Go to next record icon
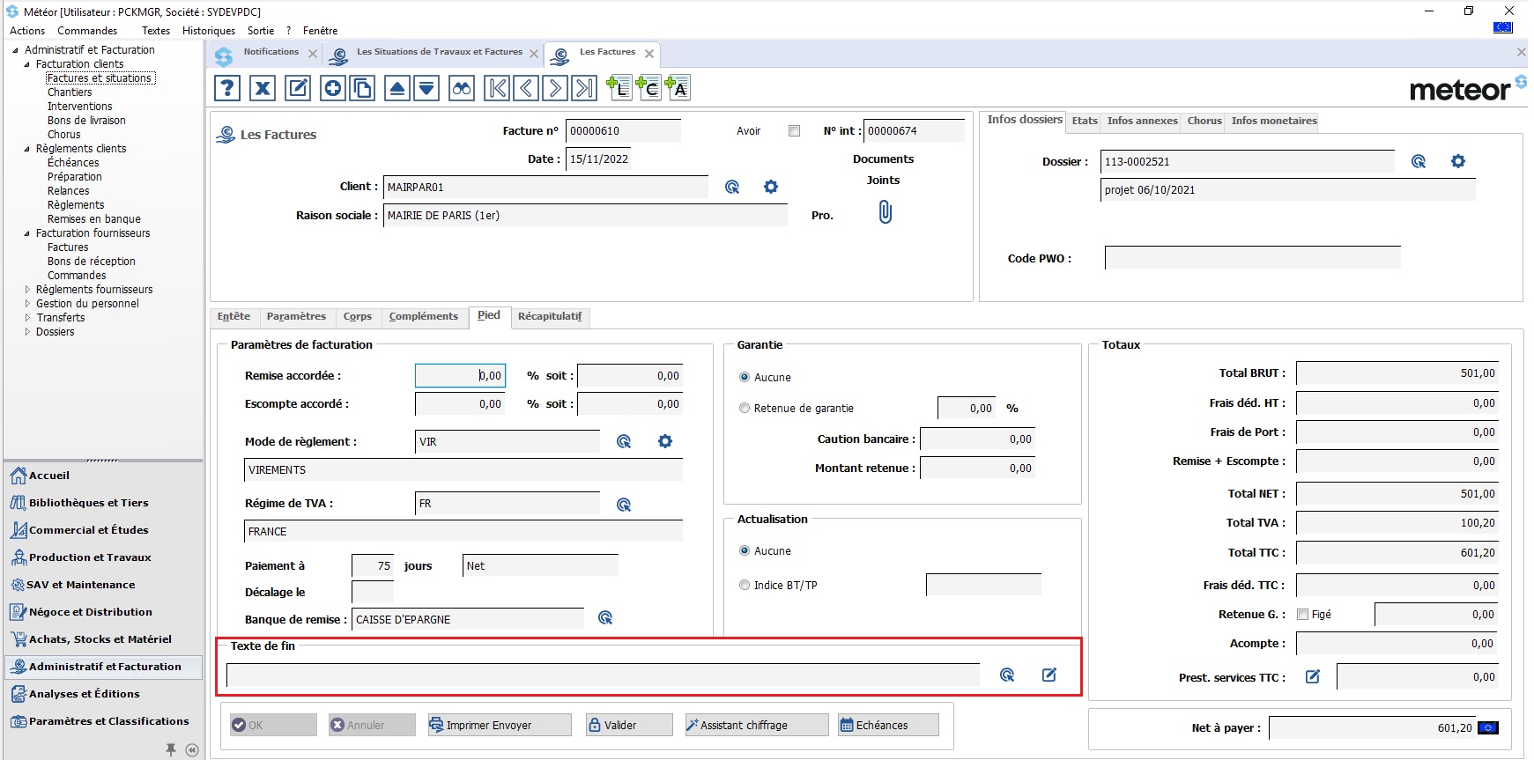 pyautogui.click(x=555, y=88)
